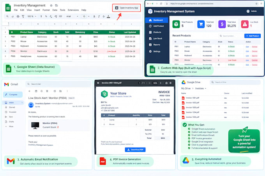Apply currency format with dollar icon
265x176 pixels.
[x=41, y=16]
